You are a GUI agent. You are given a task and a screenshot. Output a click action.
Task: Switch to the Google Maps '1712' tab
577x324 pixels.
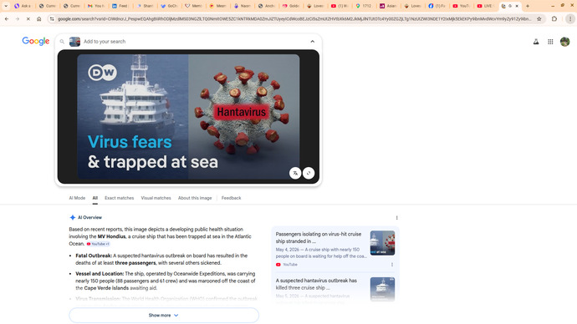(x=364, y=6)
